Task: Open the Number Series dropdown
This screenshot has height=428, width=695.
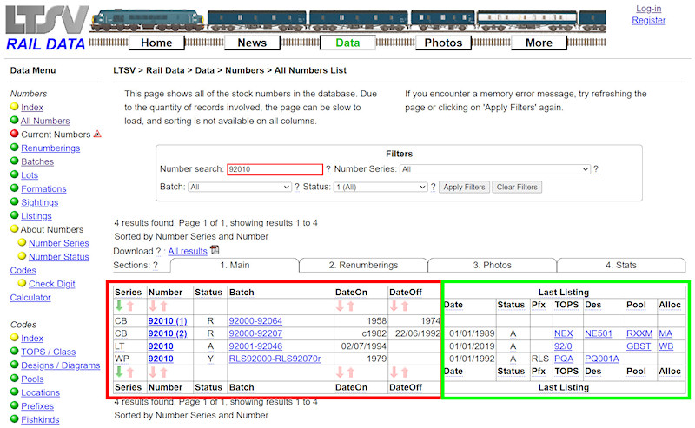Action: point(494,169)
